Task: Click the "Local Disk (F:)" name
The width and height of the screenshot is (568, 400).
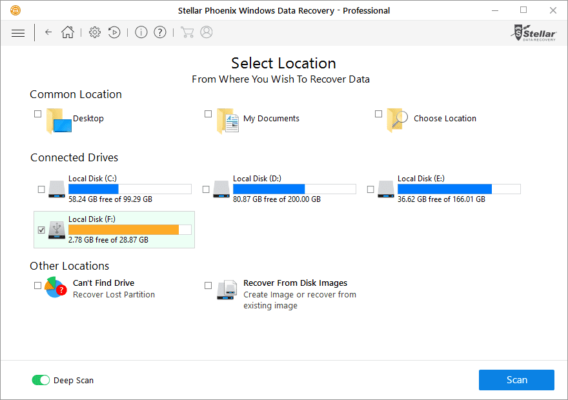Action: click(92, 219)
